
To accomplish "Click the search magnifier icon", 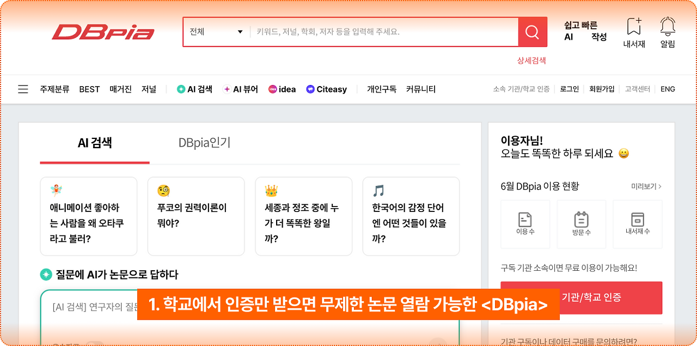I will tap(532, 32).
